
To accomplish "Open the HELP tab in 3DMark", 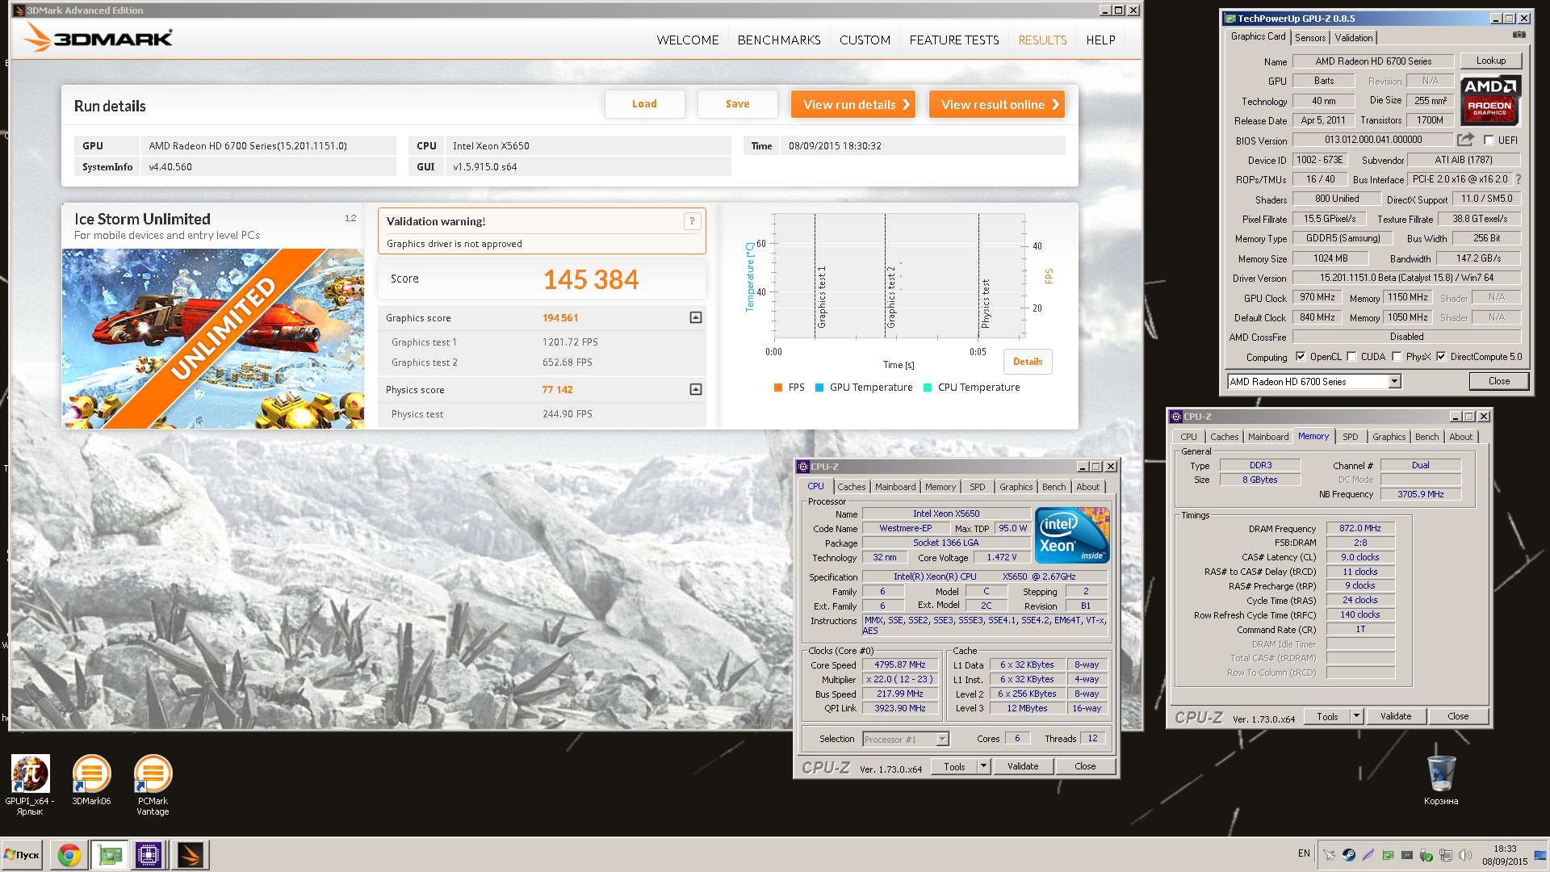I will pos(1100,40).
